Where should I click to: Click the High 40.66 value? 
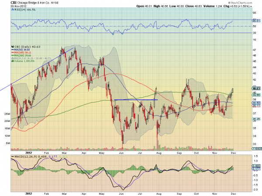(161, 6)
